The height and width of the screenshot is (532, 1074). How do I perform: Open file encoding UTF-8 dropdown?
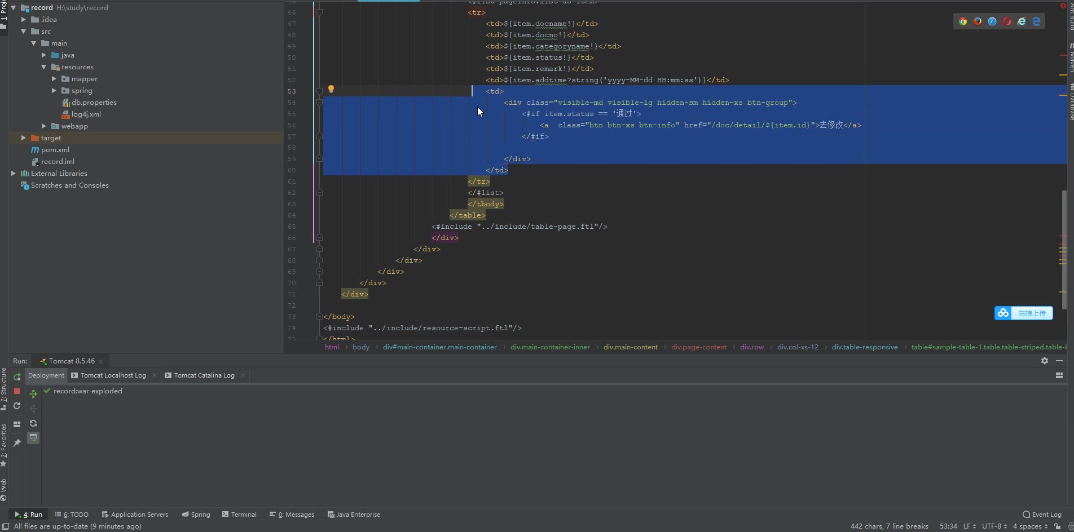(994, 526)
